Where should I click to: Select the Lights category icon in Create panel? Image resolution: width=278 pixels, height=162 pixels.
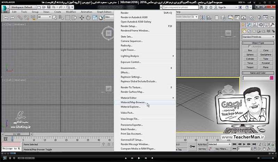254,31
